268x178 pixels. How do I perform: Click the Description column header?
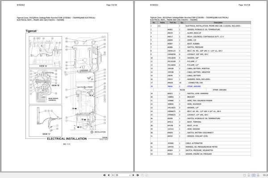pos(218,22)
